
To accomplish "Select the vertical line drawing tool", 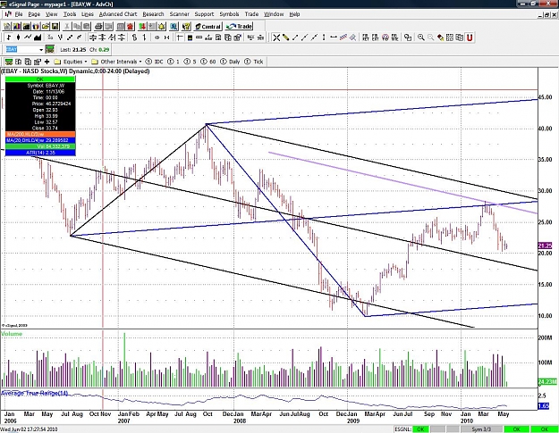I will [x=324, y=37].
